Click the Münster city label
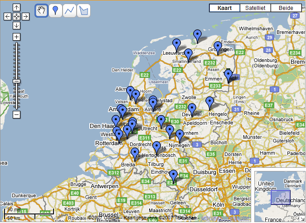 253,137
